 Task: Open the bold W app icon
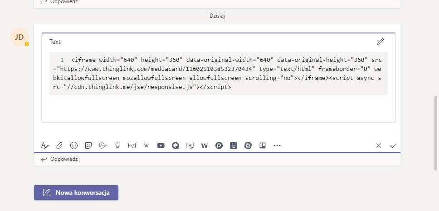(205, 145)
